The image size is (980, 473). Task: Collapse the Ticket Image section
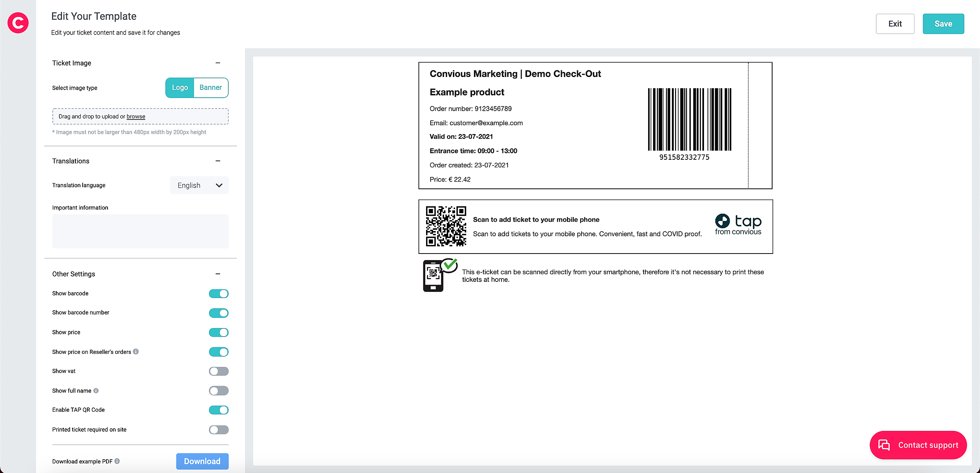click(218, 63)
